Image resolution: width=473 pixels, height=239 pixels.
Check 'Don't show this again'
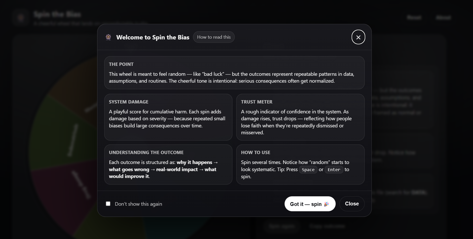pos(108,204)
